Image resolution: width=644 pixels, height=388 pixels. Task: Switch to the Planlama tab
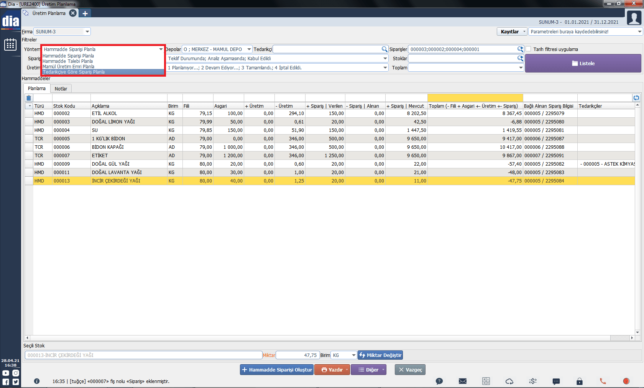[37, 88]
